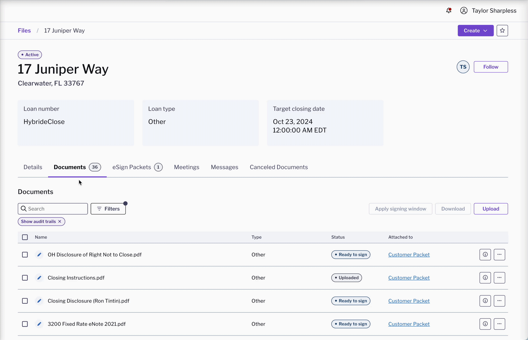Click Ready to sign for 3200 eNote

(x=351, y=324)
